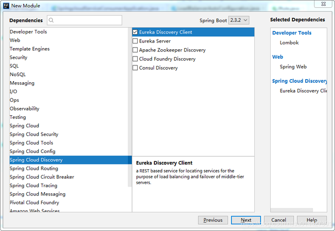Open the Spring Boot version dropdown
The width and height of the screenshot is (335, 231).
coord(239,20)
